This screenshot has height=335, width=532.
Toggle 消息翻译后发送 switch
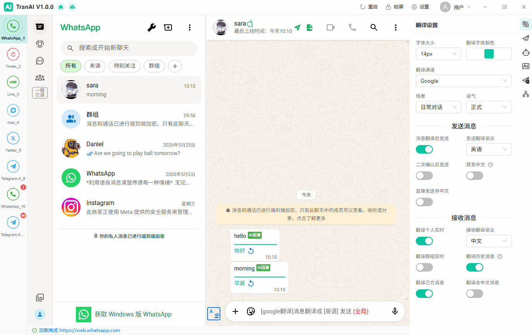click(424, 149)
